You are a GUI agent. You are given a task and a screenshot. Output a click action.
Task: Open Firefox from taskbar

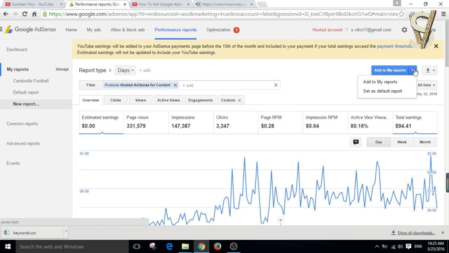[x=217, y=246]
